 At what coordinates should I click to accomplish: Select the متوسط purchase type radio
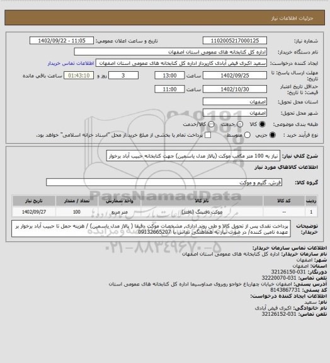pyautogui.click(x=247, y=135)
